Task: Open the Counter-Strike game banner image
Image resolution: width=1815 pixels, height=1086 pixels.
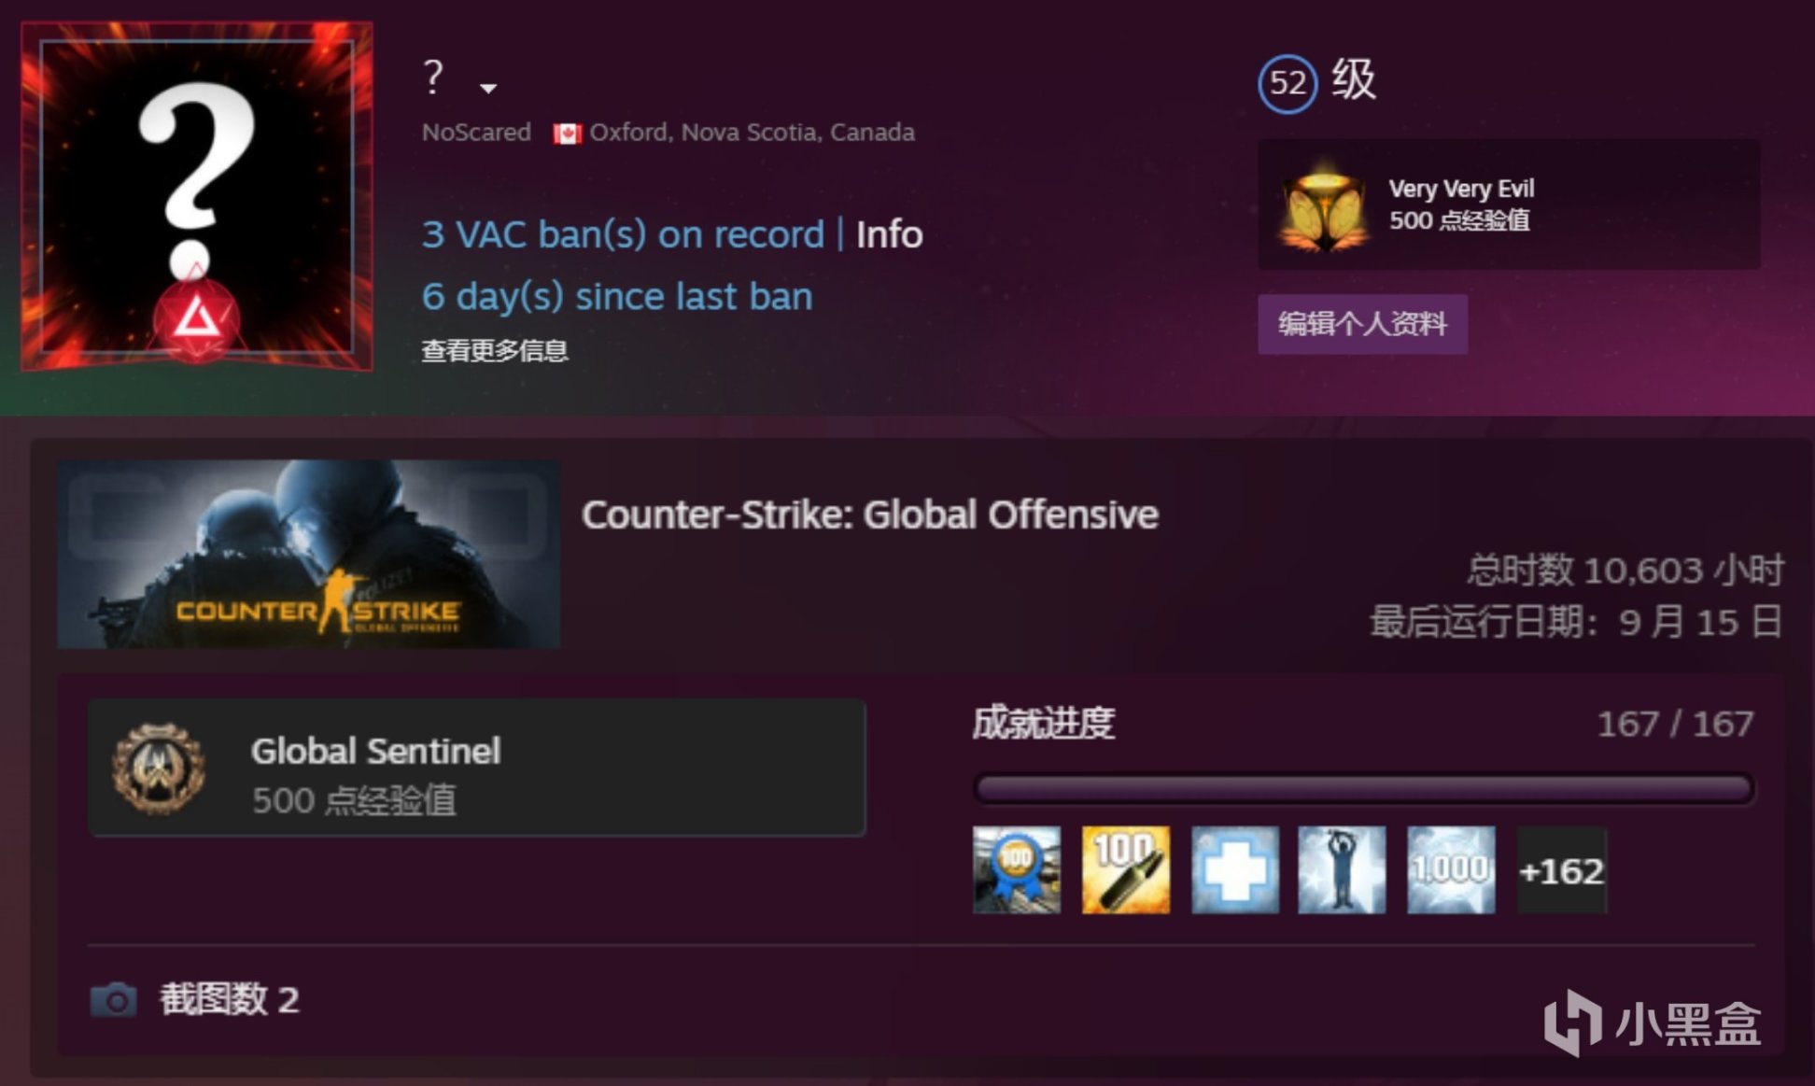Action: click(308, 554)
